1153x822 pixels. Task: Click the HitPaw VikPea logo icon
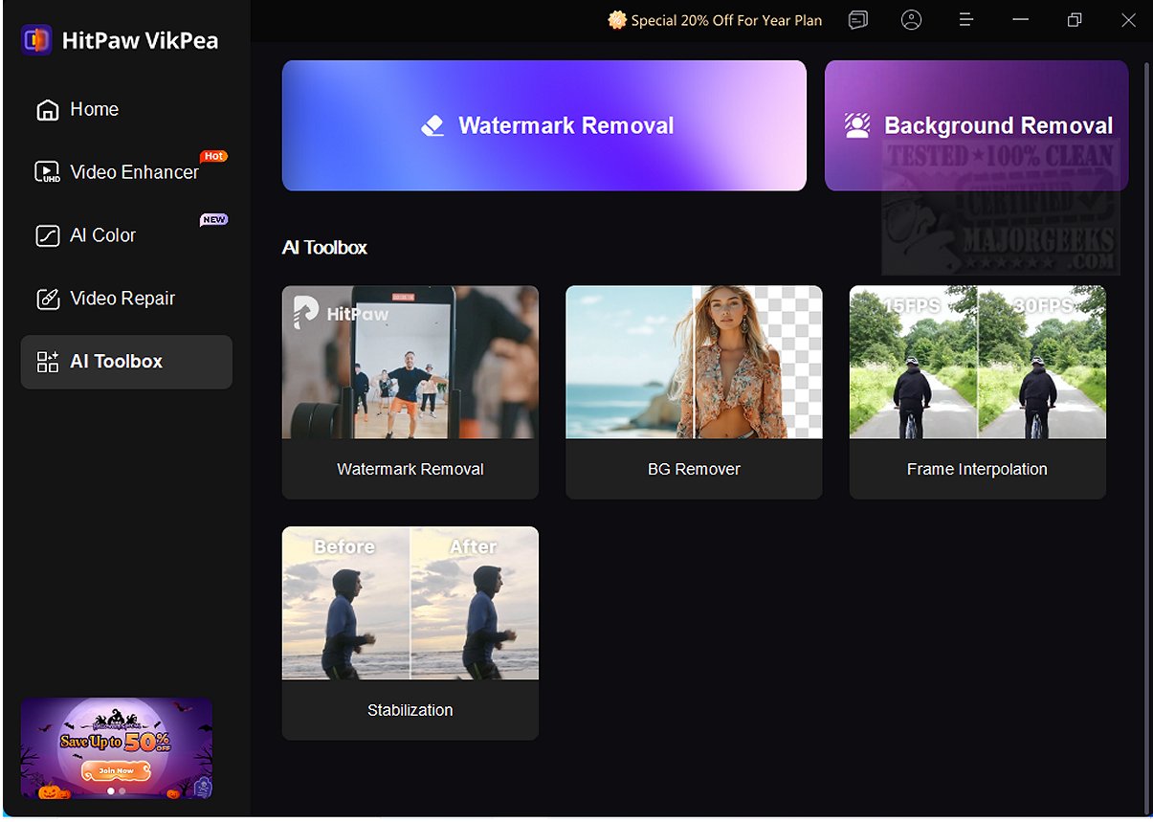pyautogui.click(x=36, y=40)
